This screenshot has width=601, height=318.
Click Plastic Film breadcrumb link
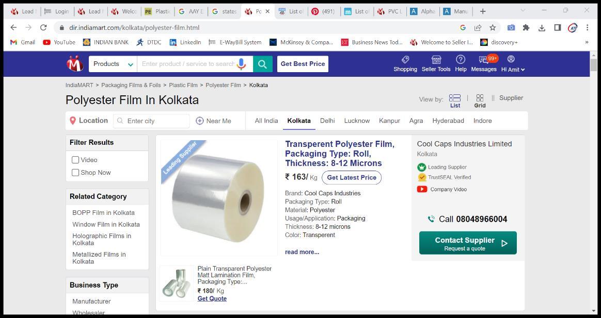tap(183, 85)
